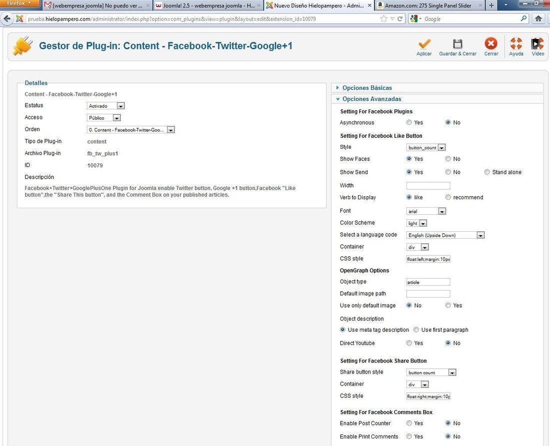Click the browser back arrow button
Screen dimensions: 550x446
pyautogui.click(x=6, y=19)
